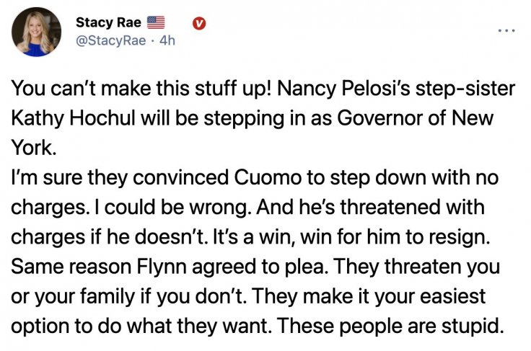The width and height of the screenshot is (531, 351).
Task: Click the name 'Kathy Hochul' in post
Action: coord(73,118)
